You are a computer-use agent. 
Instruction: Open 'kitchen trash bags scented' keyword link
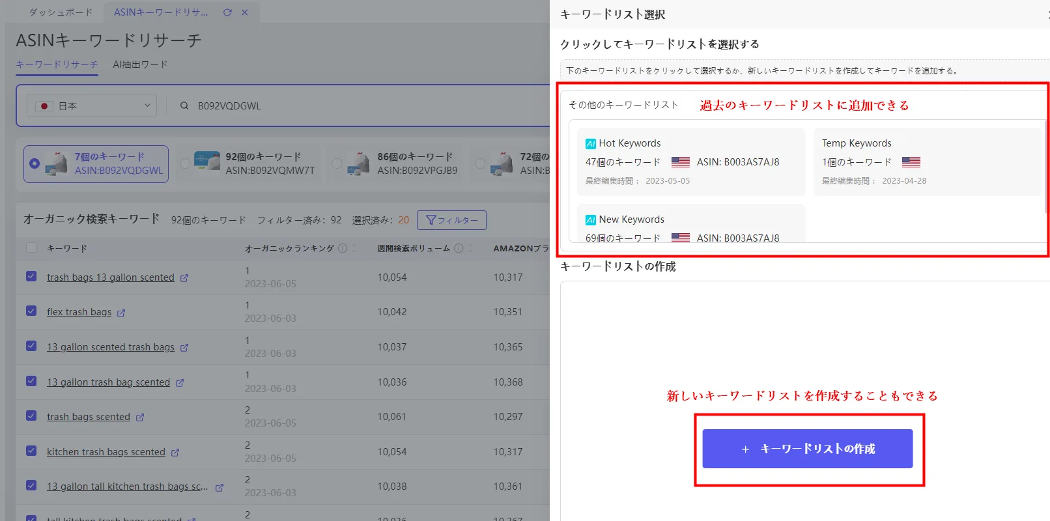point(106,452)
